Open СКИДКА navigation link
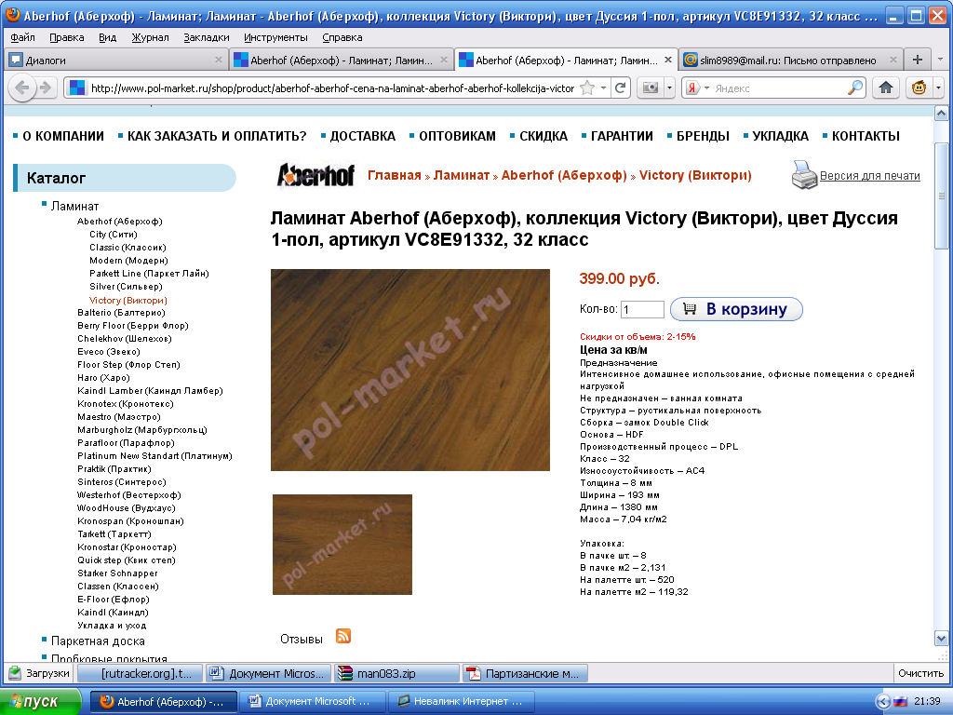Screen dimensions: 953x715 click(x=544, y=136)
